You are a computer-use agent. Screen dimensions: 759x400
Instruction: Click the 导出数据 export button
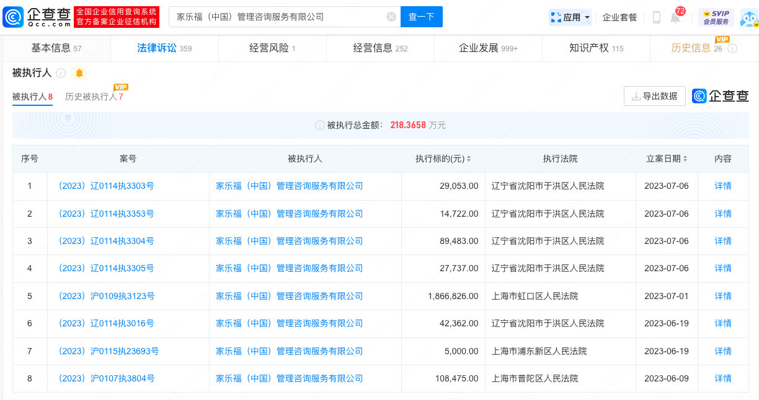(654, 96)
